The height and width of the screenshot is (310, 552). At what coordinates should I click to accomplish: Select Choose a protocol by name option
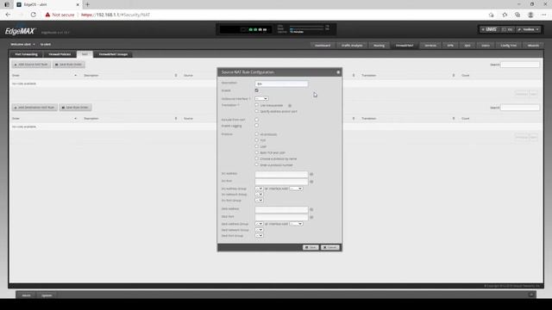[x=257, y=158]
